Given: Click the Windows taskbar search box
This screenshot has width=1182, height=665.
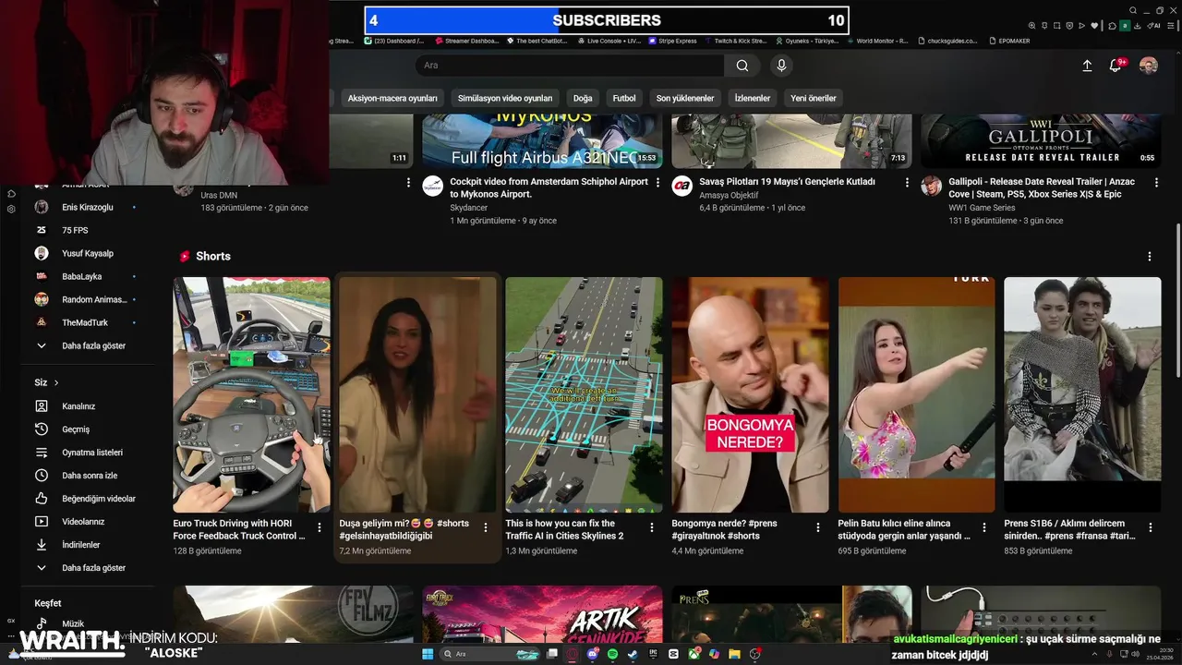Looking at the screenshot, I should tap(489, 654).
